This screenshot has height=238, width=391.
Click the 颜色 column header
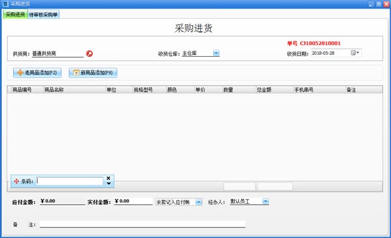coord(180,90)
